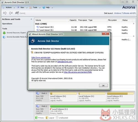Image resolution: width=138 pixels, height=122 pixels.
Task: Click the Tools menu icon
Action: [x=31, y=7]
